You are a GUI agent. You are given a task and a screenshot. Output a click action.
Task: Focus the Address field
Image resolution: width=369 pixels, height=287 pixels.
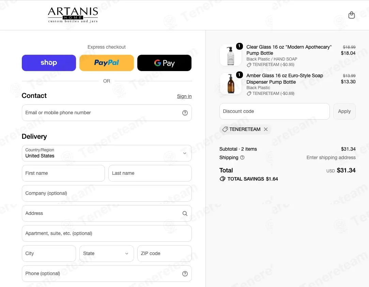[x=107, y=214]
